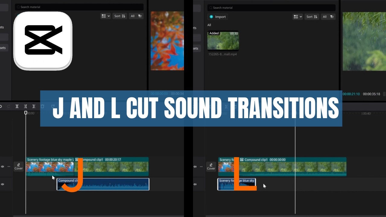Click the Import button in media panel

[218, 17]
